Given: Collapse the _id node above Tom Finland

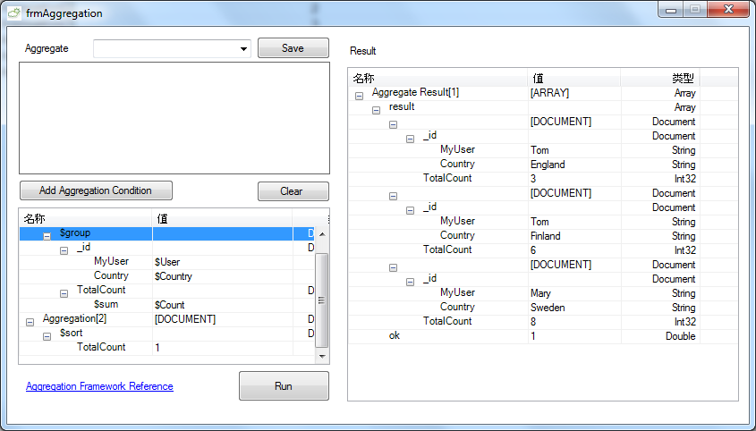Looking at the screenshot, I should pos(410,211).
